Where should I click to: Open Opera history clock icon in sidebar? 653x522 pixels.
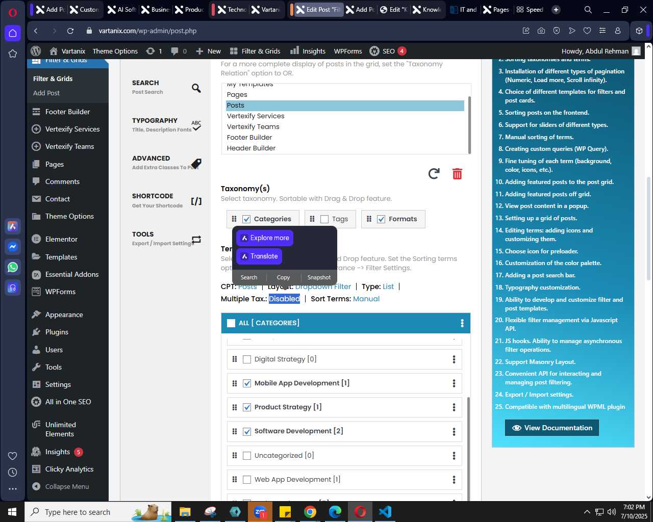(13, 472)
